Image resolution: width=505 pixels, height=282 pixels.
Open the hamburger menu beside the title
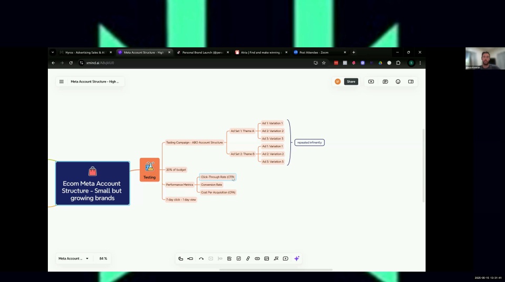click(62, 82)
